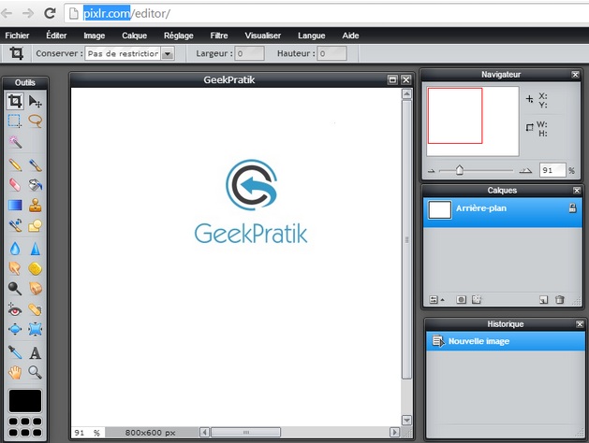Open the Image menu
The width and height of the screenshot is (589, 443).
(95, 36)
